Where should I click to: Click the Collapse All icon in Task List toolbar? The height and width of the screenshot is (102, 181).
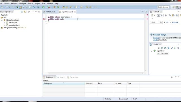pyautogui.click(x=176, y=15)
